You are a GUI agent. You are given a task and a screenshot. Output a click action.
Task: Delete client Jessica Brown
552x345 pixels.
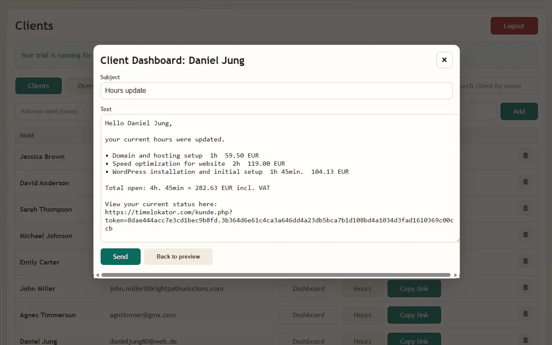pos(525,155)
